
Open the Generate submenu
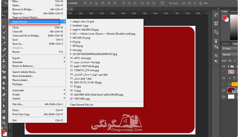(x=38, y=62)
